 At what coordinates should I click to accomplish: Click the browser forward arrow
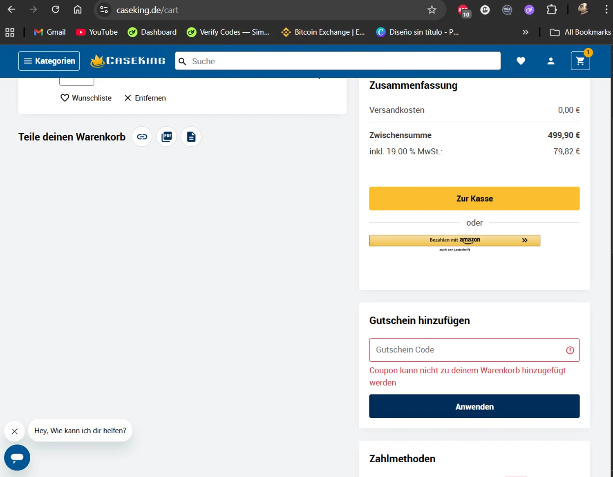[x=33, y=9]
